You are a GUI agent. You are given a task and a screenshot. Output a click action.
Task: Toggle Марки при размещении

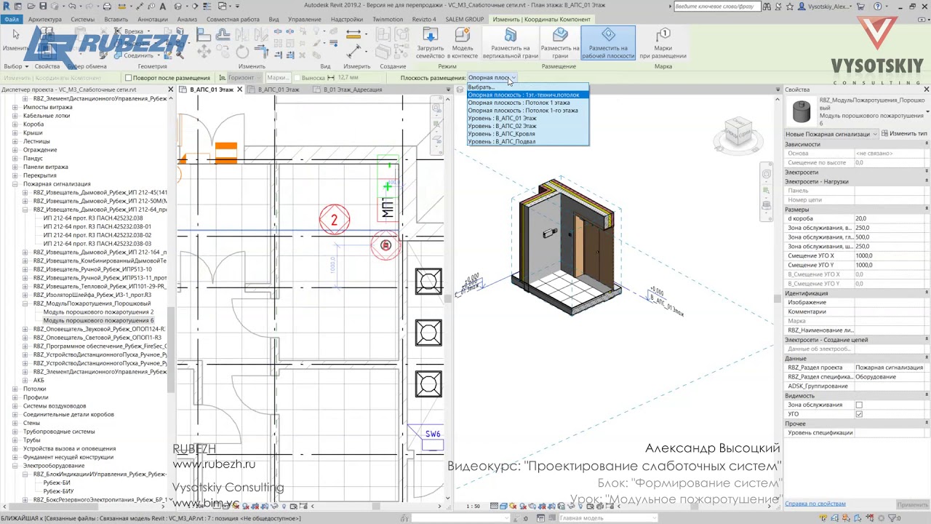pos(663,44)
